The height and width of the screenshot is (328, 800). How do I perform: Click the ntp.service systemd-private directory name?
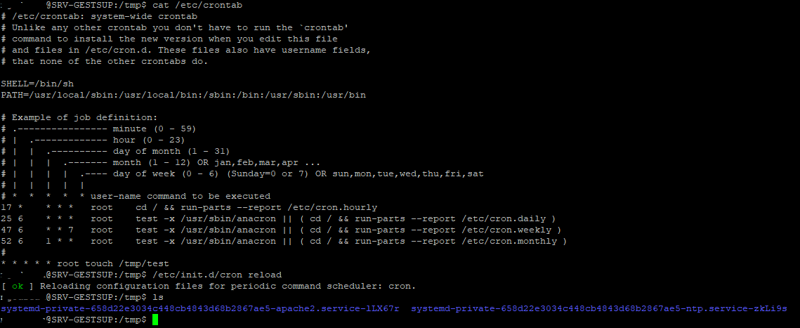(x=599, y=308)
